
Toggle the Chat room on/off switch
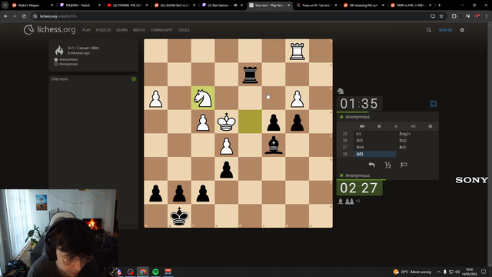tap(134, 79)
